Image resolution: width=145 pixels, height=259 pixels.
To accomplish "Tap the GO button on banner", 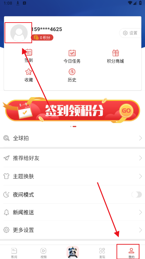I will [126, 111].
